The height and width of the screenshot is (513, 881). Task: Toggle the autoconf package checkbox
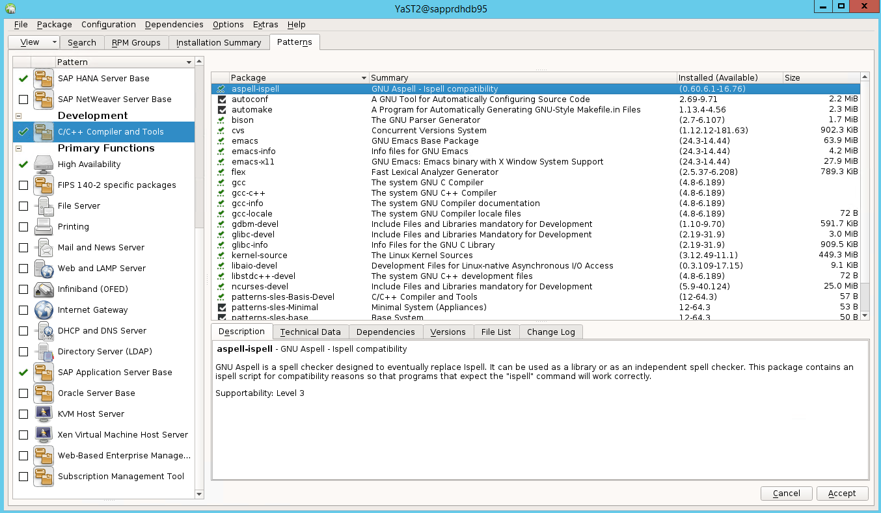(x=223, y=99)
